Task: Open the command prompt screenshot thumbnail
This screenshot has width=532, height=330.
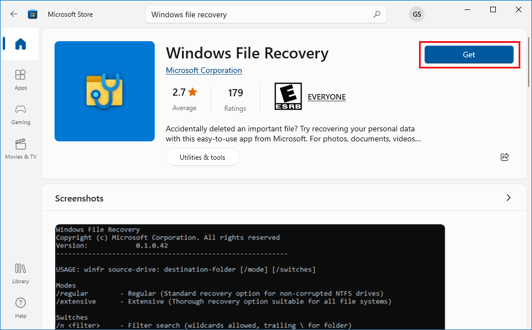Action: (x=250, y=277)
